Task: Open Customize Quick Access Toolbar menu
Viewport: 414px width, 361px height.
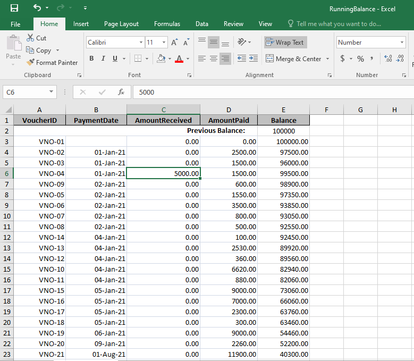Action: (85, 8)
